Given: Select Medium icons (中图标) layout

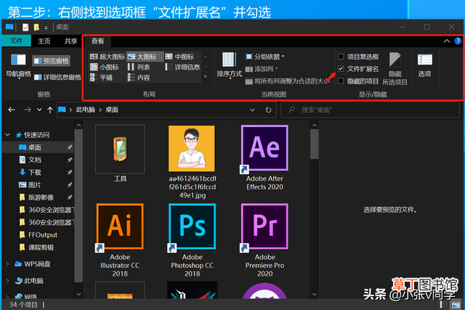Looking at the screenshot, I should (x=179, y=57).
